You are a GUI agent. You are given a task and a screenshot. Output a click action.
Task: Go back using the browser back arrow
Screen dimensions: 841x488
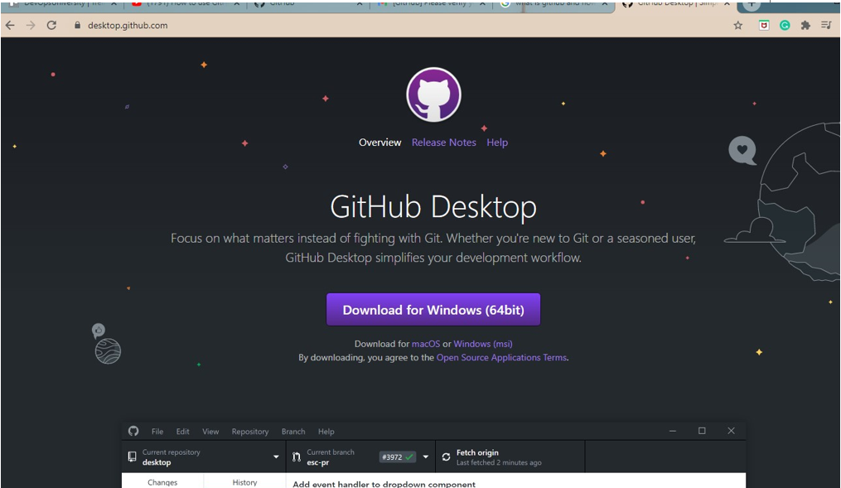tap(10, 26)
